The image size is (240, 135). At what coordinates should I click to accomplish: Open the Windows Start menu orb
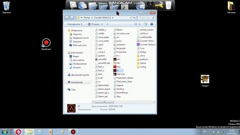pos(5,132)
